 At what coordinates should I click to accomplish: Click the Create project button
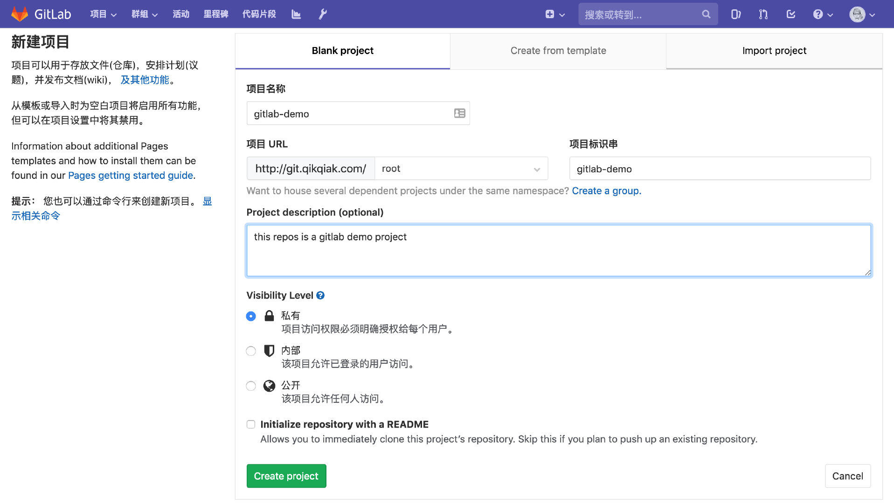[x=286, y=476]
